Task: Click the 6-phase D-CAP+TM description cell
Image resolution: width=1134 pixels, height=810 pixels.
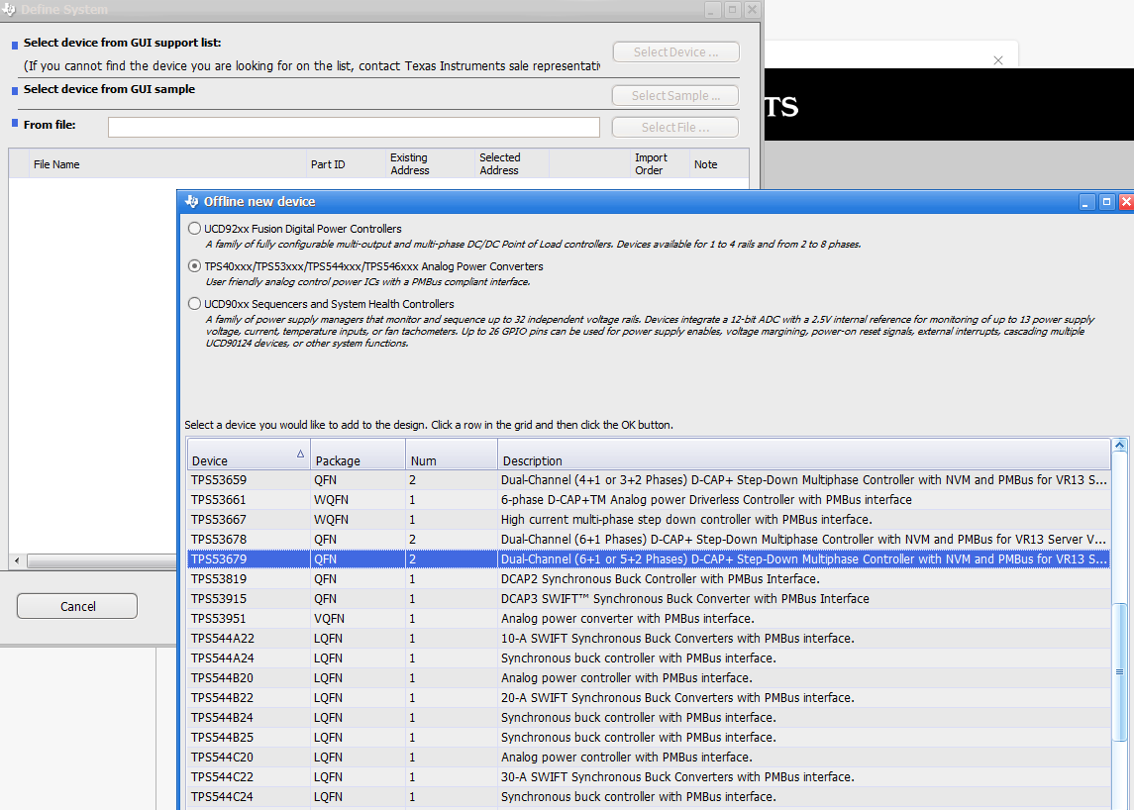Action: click(803, 500)
